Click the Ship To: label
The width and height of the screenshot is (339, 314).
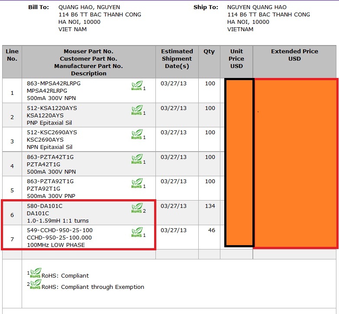[206, 7]
